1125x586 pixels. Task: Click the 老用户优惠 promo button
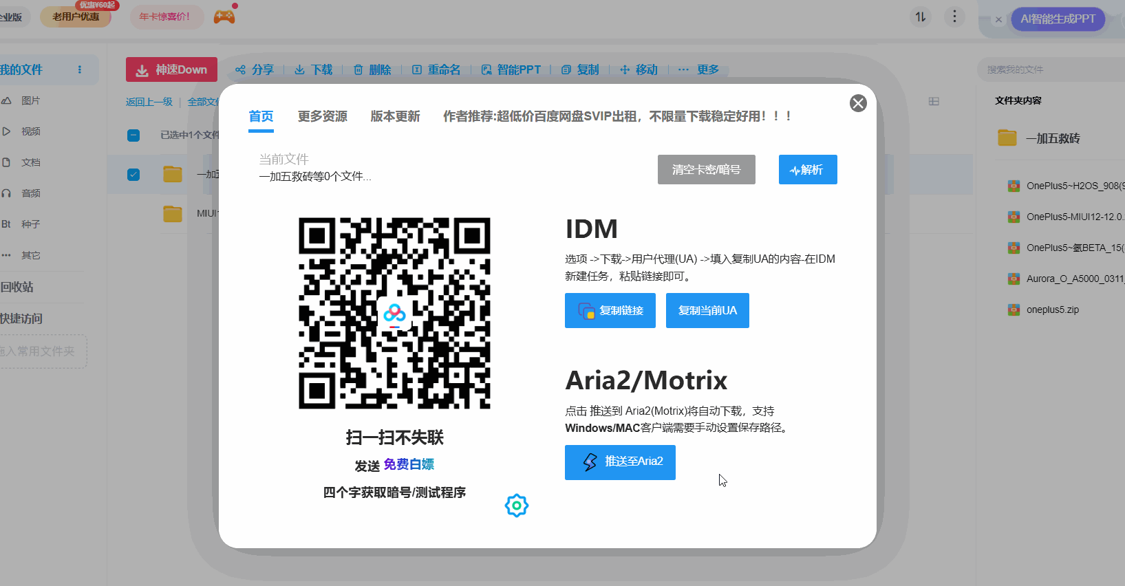coord(76,17)
